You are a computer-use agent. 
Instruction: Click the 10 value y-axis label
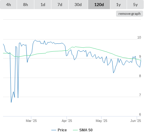click(x=139, y=37)
